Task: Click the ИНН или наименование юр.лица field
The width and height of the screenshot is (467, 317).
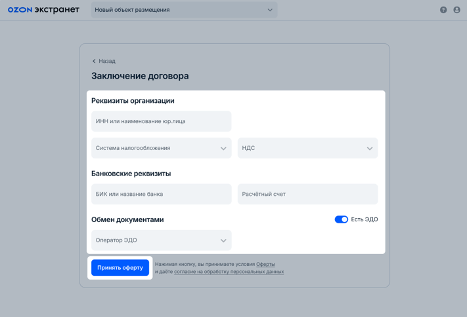Action: 161,121
